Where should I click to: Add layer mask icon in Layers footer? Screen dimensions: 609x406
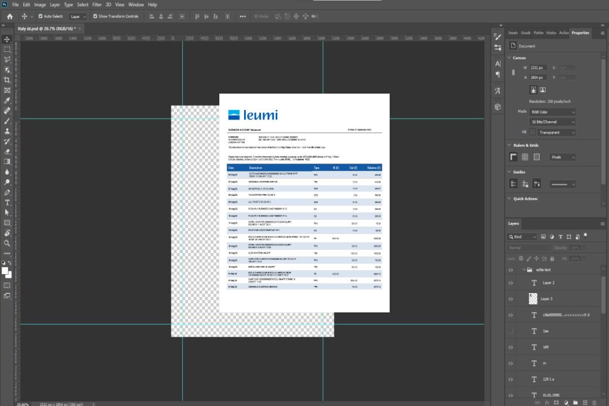(556, 403)
